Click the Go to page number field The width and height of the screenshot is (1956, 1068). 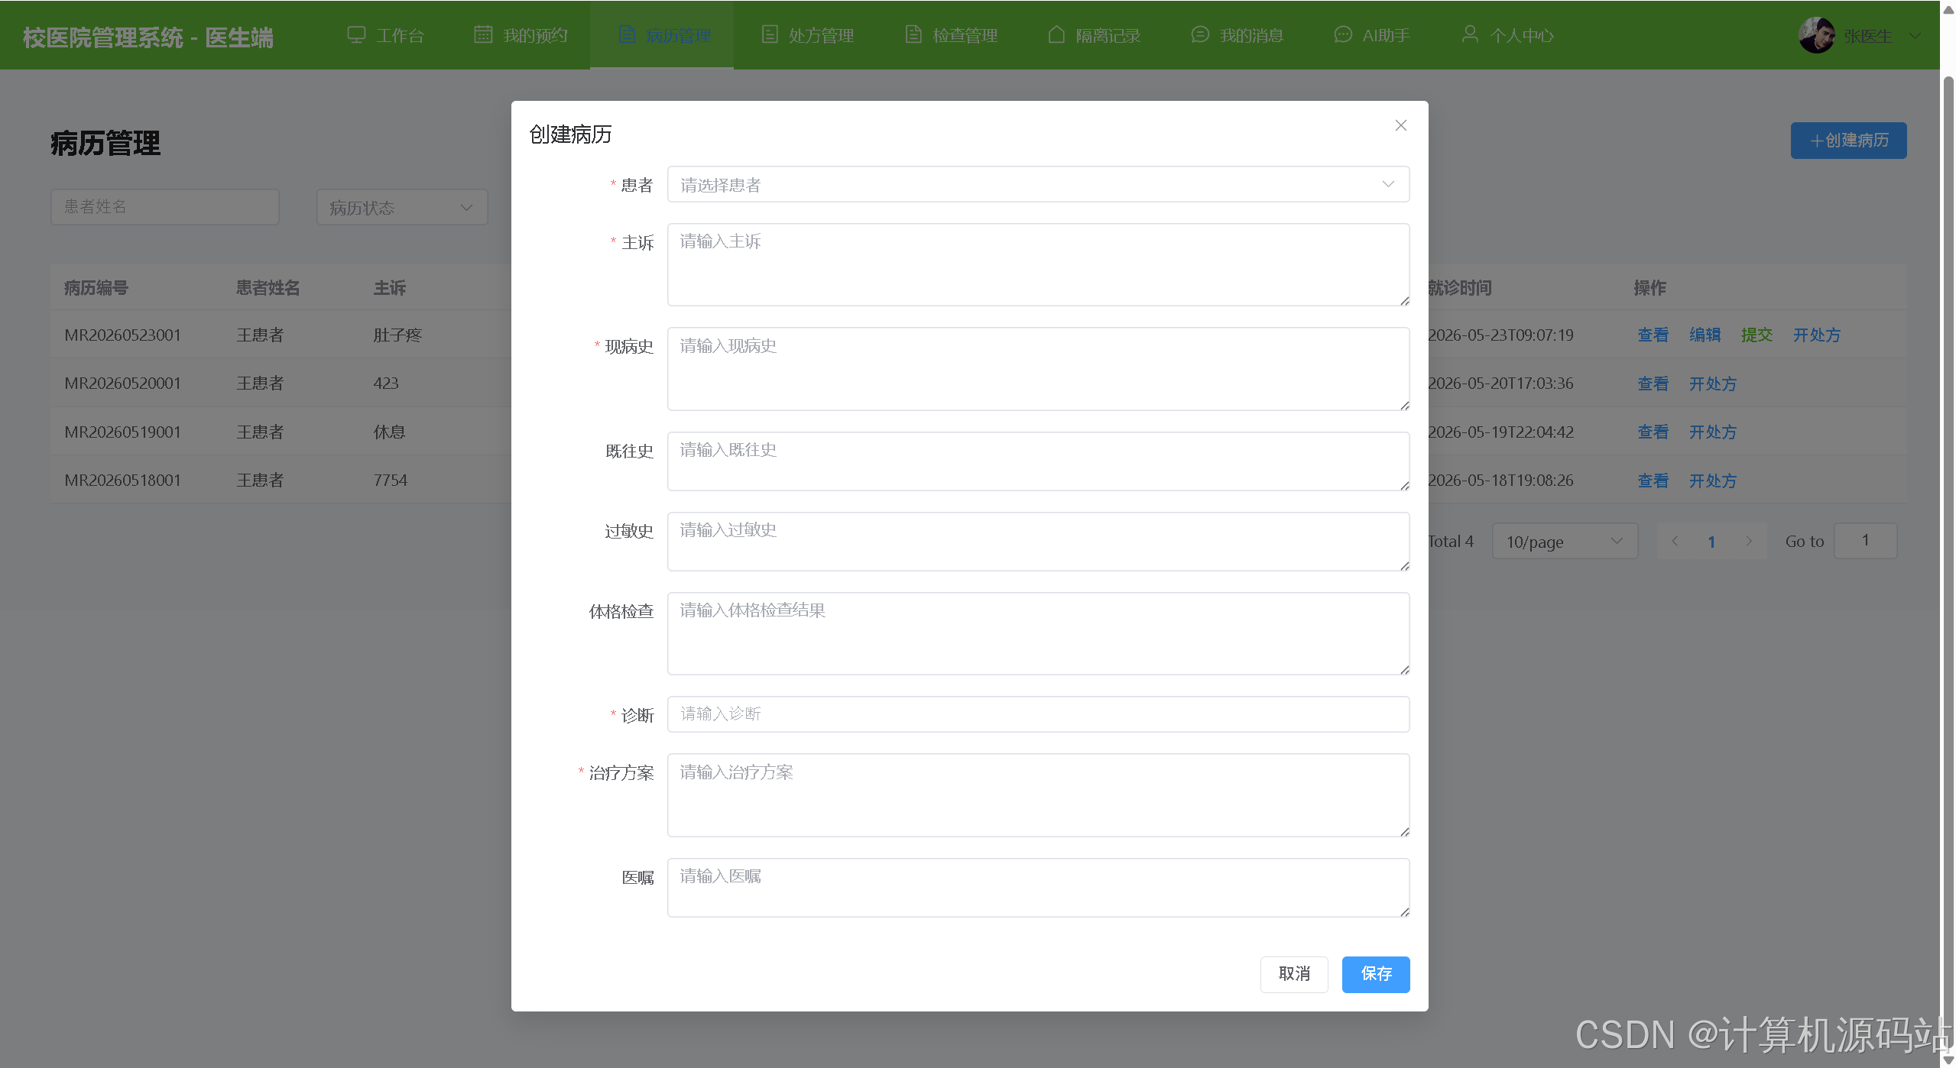1865,541
